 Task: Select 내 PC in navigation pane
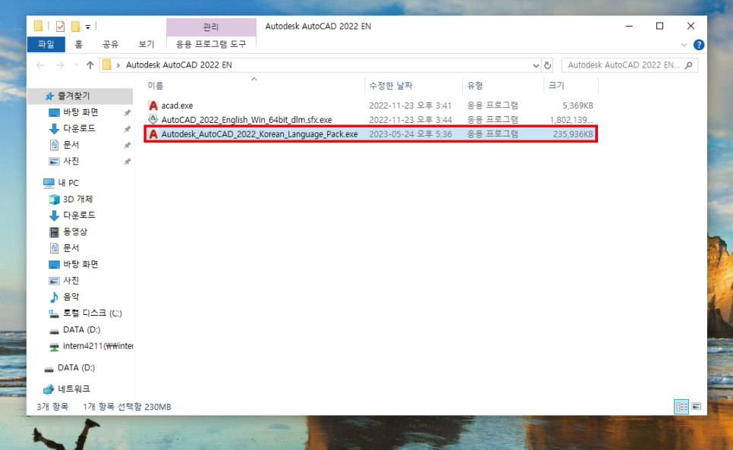[x=68, y=183]
